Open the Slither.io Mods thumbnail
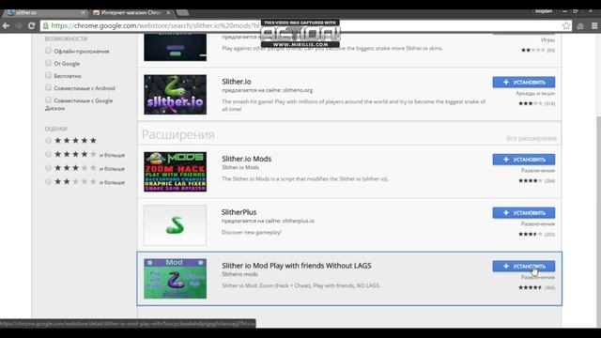This screenshot has width=601, height=338. coord(176,172)
